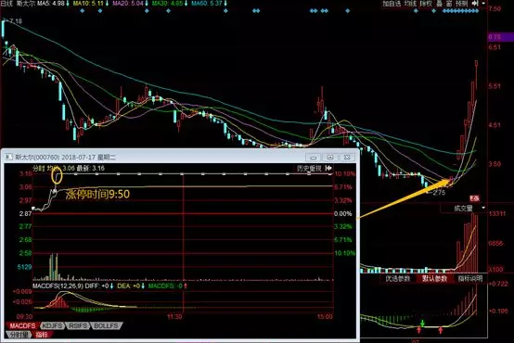
Task: Click the 窗 window icon in top toolbar
Action: click(x=449, y=4)
